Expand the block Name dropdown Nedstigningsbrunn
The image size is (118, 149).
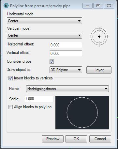click(67, 89)
